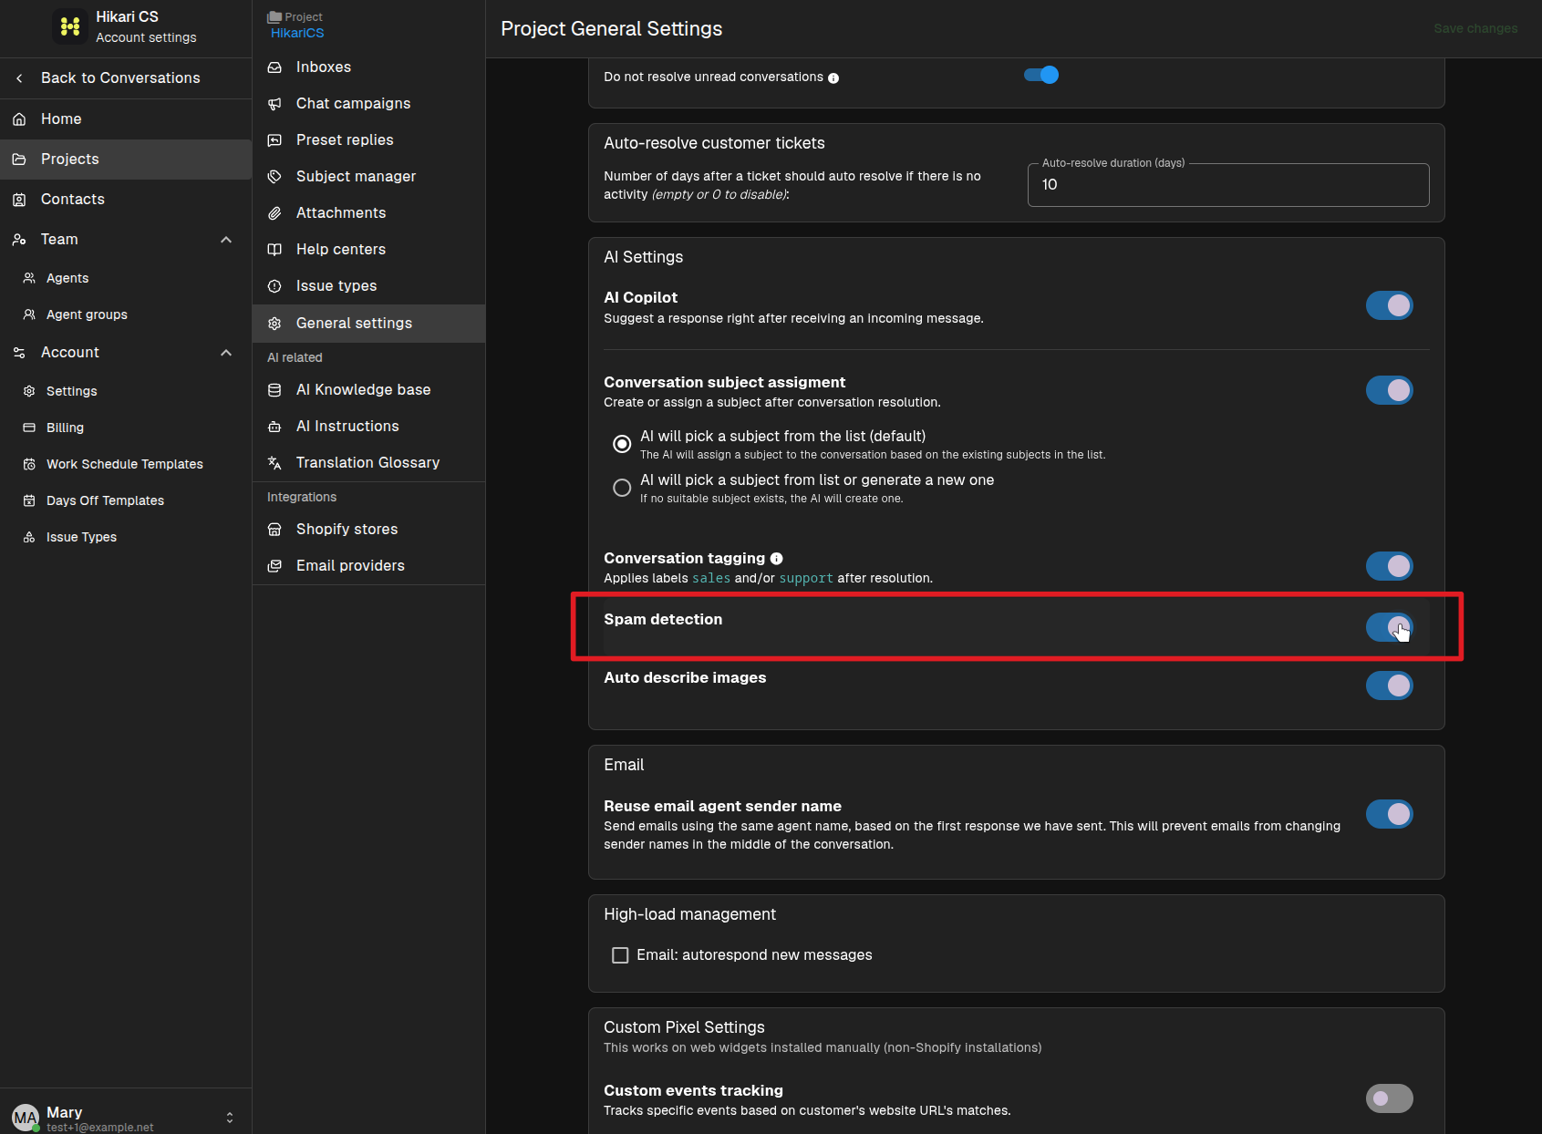Click the info icon next to Conversation tagging
The image size is (1542, 1134).
point(777,559)
